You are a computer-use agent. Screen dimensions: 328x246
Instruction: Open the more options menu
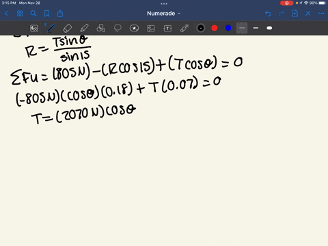point(321,14)
